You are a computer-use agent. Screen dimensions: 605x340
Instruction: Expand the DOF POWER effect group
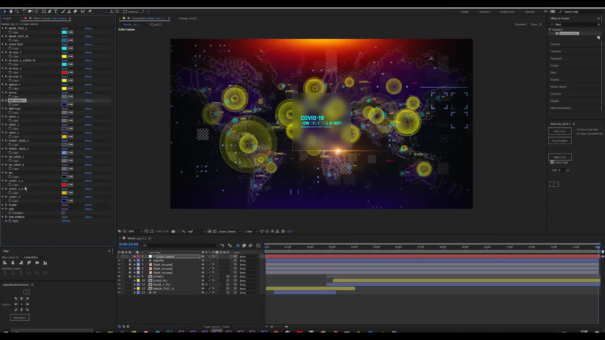(x=3, y=217)
